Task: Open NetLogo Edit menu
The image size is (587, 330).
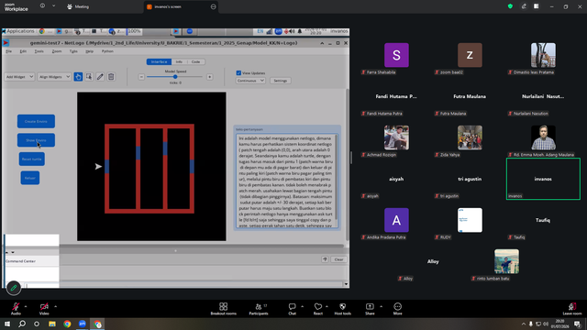Action: click(x=23, y=51)
